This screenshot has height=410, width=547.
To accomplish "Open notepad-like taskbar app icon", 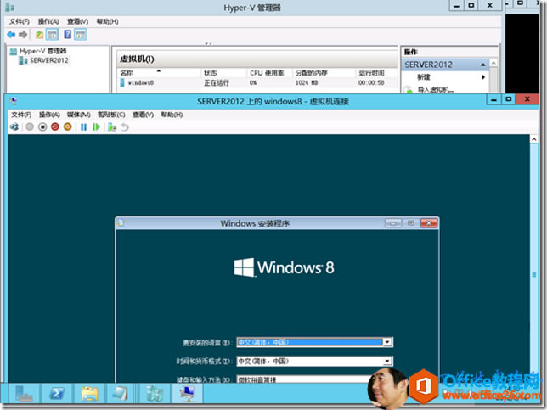I will click(121, 394).
